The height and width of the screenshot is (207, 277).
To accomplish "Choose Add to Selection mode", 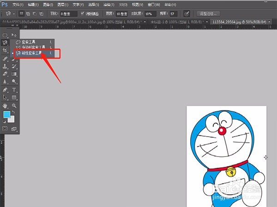I will point(28,13).
